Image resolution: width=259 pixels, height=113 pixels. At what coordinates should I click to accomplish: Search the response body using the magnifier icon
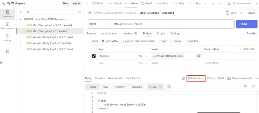(254, 87)
